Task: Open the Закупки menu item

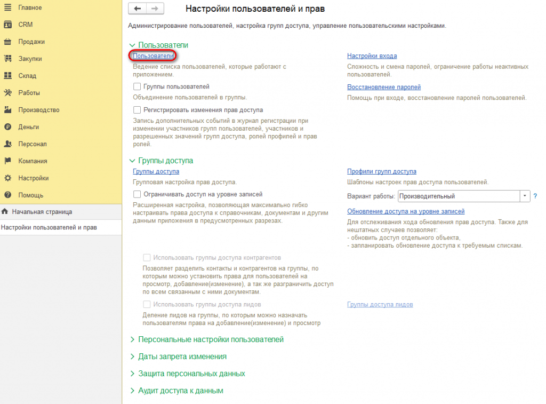Action: [30, 59]
